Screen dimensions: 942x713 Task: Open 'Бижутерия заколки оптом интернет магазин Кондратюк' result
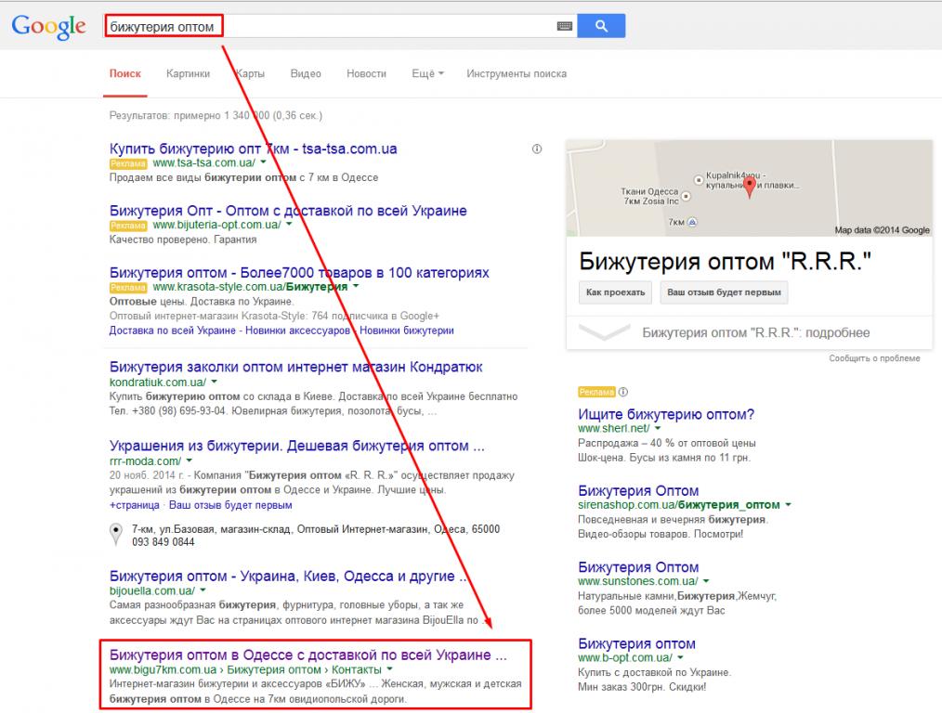[295, 367]
